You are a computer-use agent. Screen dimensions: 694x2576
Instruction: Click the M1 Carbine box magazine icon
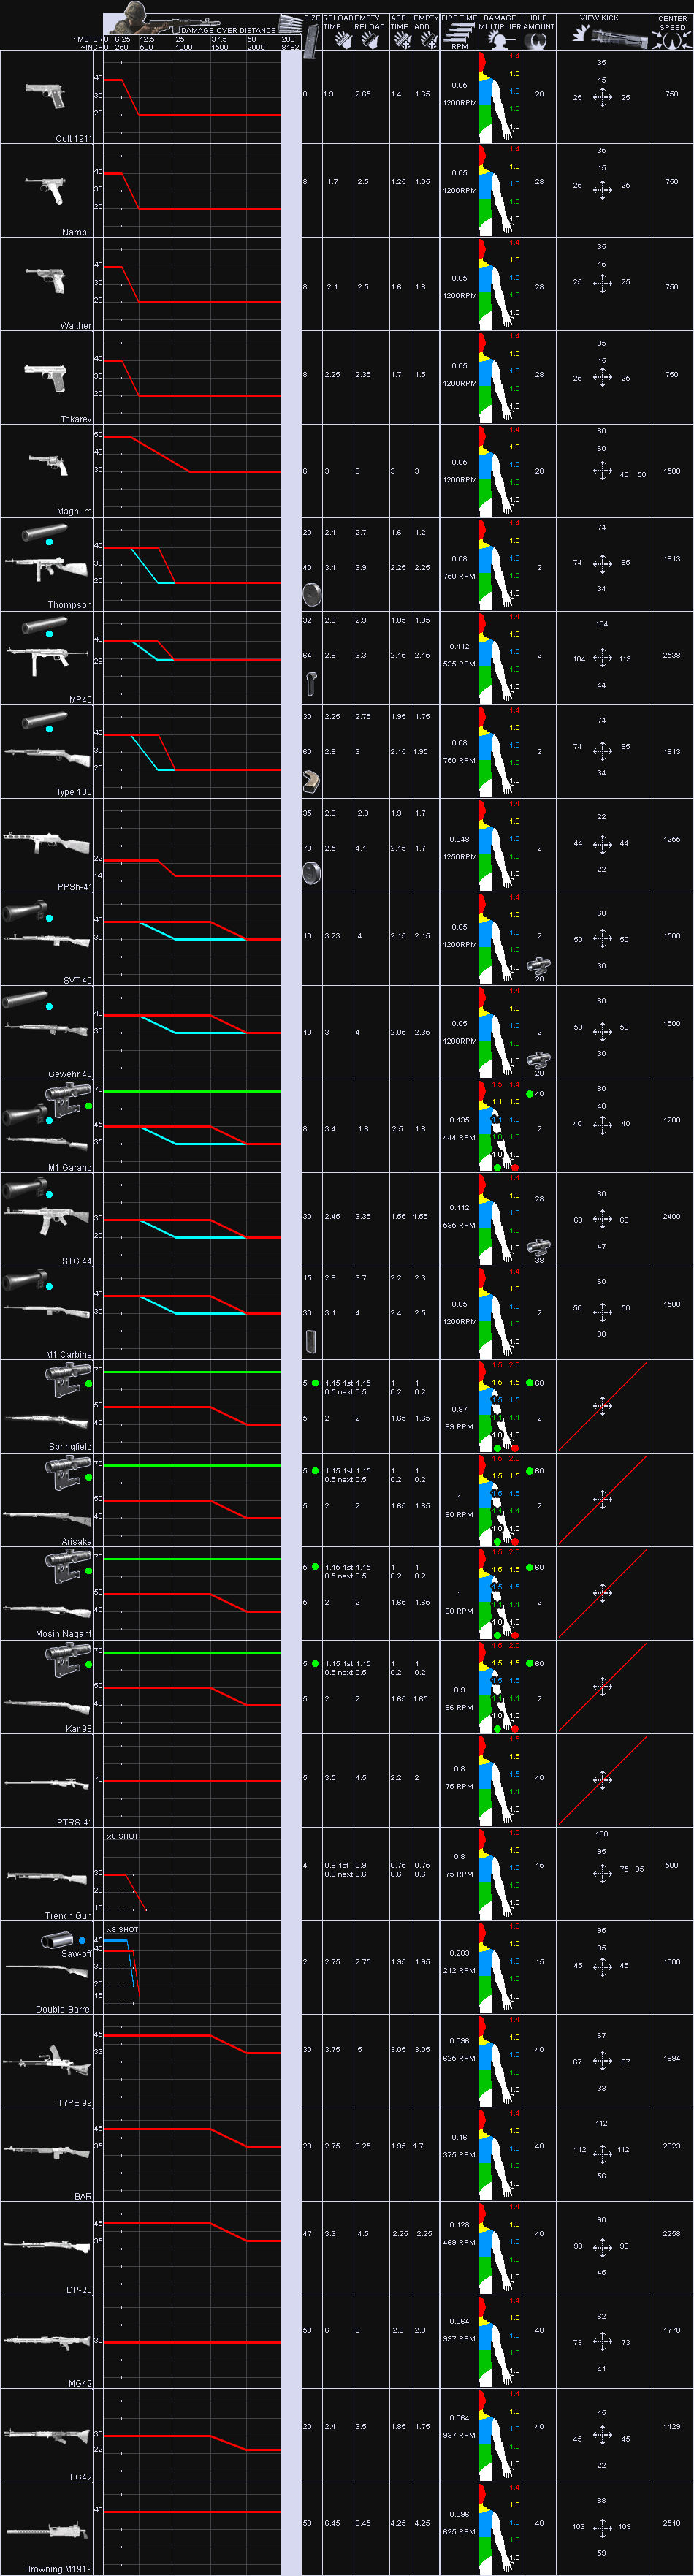tap(311, 1340)
